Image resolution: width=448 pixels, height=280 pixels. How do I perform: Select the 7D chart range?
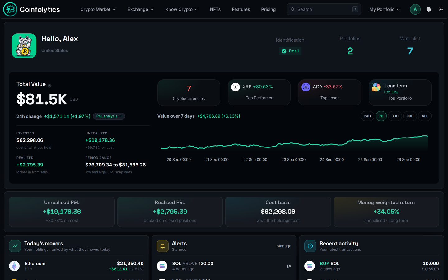[381, 116]
